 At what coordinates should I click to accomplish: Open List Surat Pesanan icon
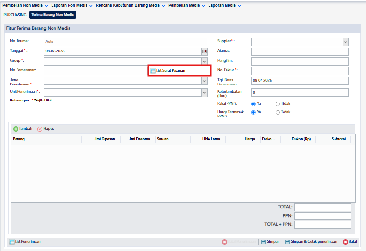[x=153, y=71]
